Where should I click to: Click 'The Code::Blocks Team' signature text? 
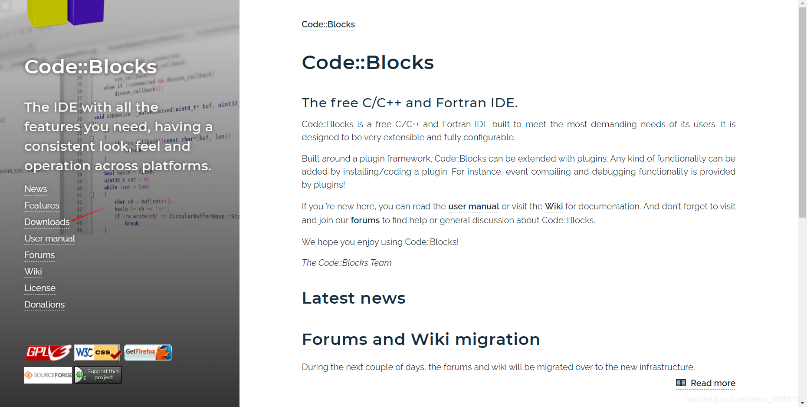[x=347, y=263]
